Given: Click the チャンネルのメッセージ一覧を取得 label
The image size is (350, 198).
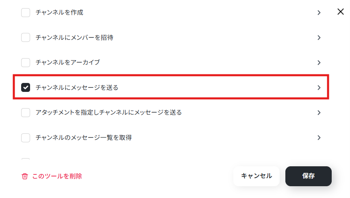Looking at the screenshot, I should tap(84, 137).
